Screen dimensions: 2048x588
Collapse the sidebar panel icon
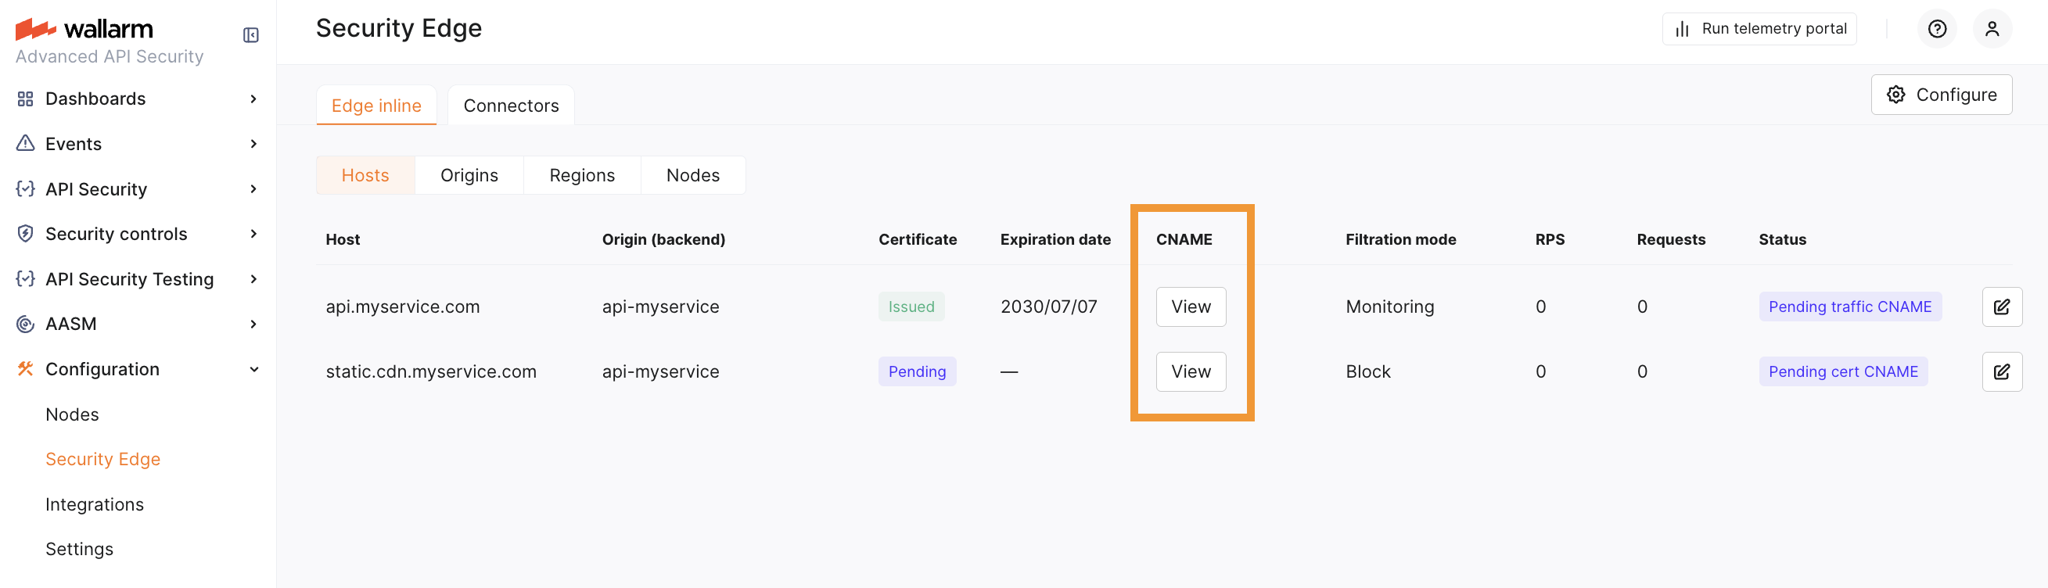(250, 35)
